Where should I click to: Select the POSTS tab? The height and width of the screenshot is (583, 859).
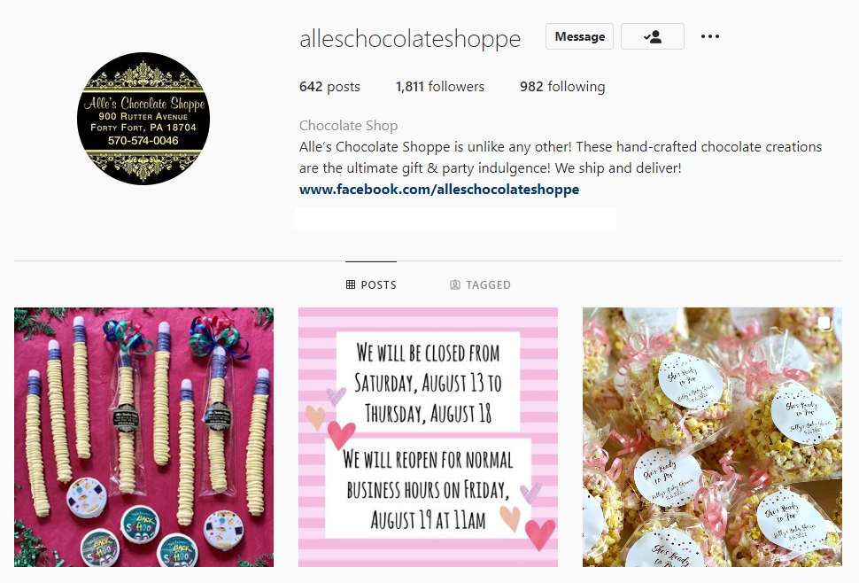point(371,284)
